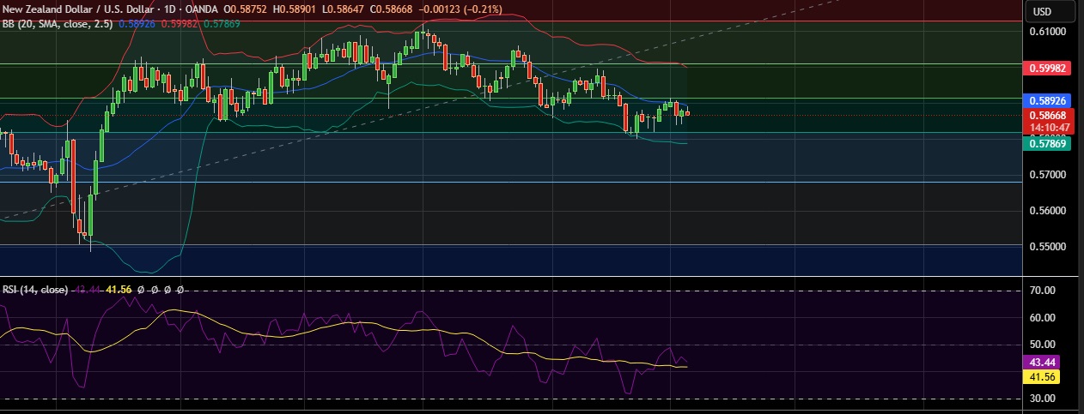This screenshot has width=1084, height=414.
Task: Click the yellow 41.56 value in RSI legend
Action: click(118, 290)
